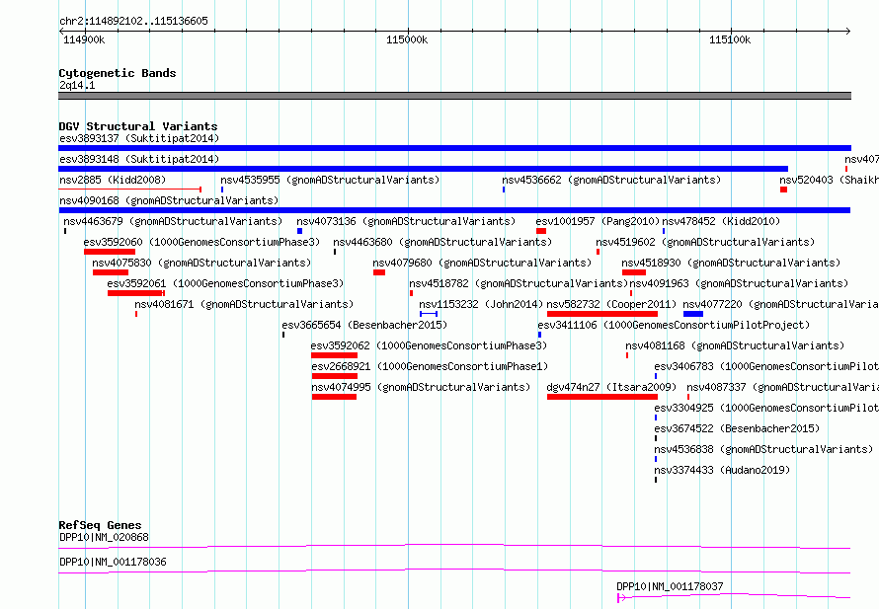Select DPP10|NM_001178037 gene label
Screen dimensions: 879x609
pos(670,586)
